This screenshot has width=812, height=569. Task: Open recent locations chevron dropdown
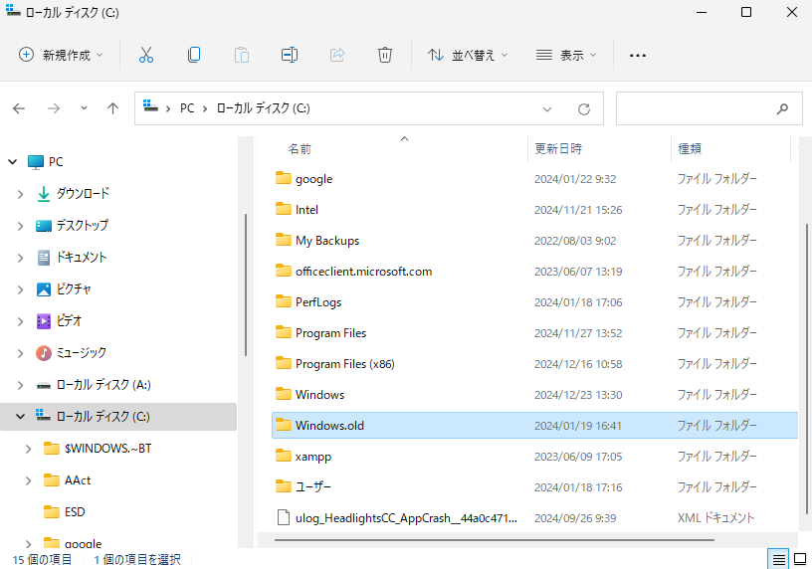click(84, 108)
